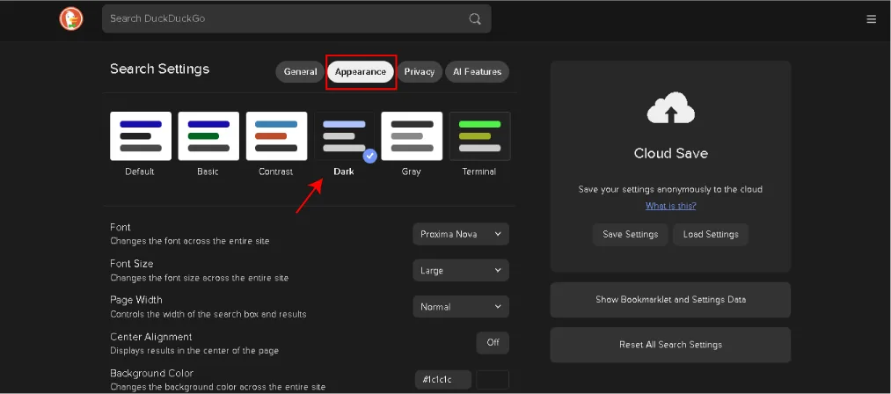
Task: Select the Gray theme thumbnail
Action: [412, 136]
